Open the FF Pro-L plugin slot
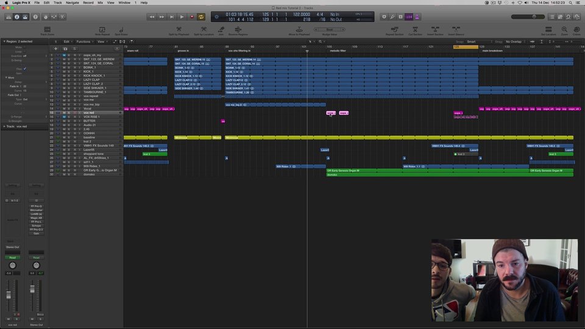 point(36,222)
